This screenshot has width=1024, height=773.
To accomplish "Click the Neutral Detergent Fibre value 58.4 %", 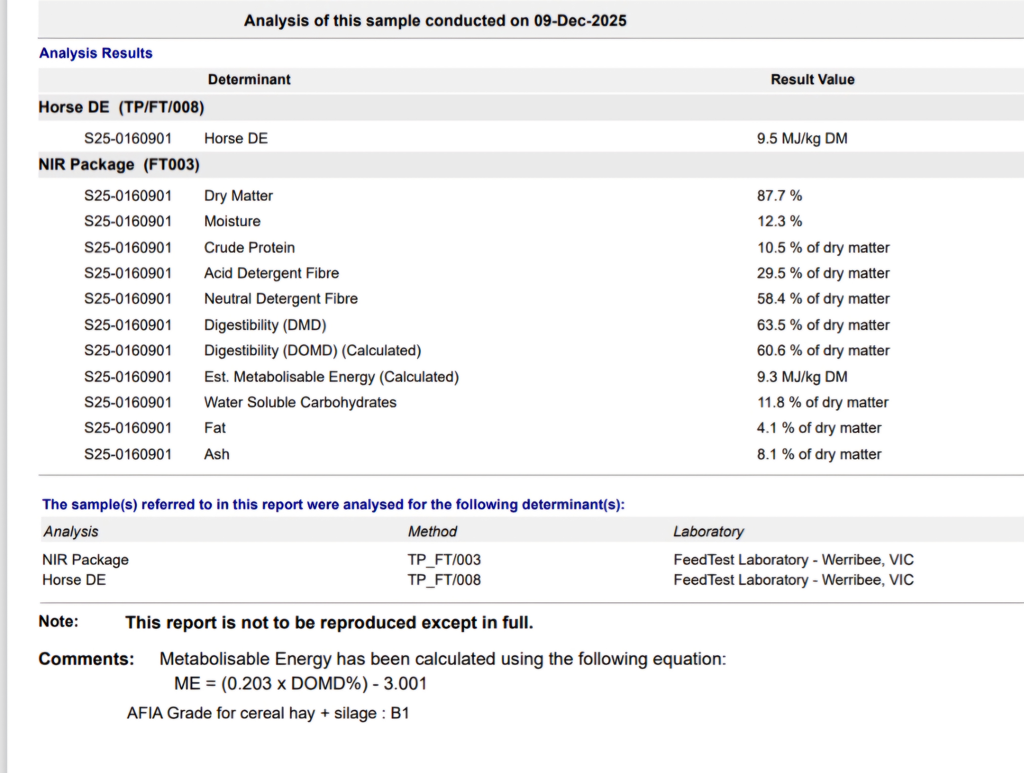I will coord(823,299).
